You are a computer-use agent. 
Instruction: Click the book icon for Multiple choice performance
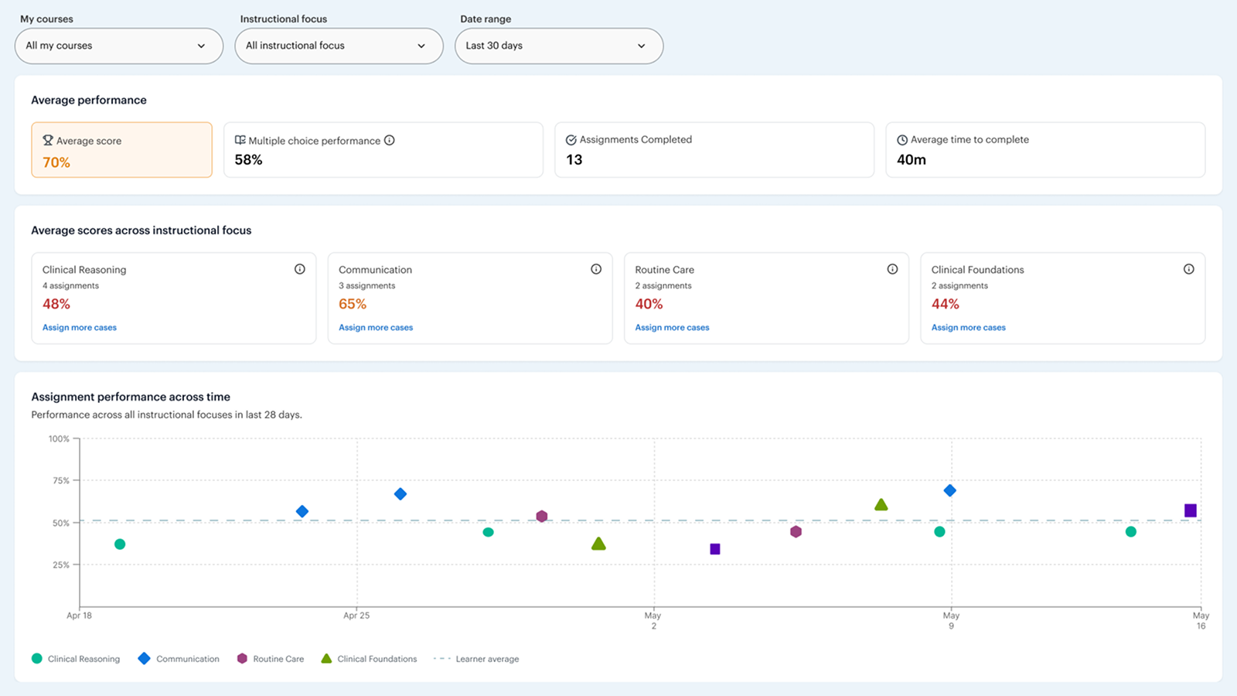(x=240, y=140)
